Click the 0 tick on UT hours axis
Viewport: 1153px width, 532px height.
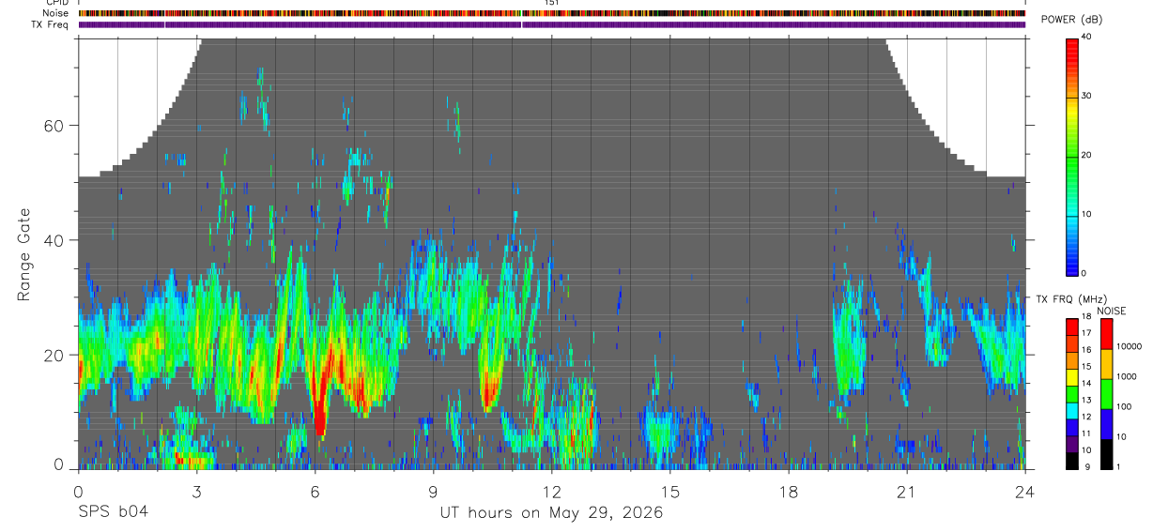(x=78, y=492)
